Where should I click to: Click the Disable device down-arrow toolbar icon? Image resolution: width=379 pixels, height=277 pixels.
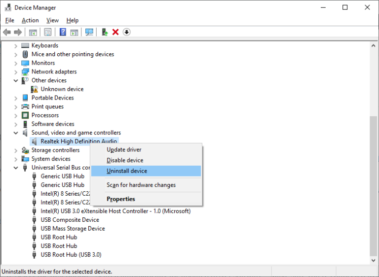127,32
